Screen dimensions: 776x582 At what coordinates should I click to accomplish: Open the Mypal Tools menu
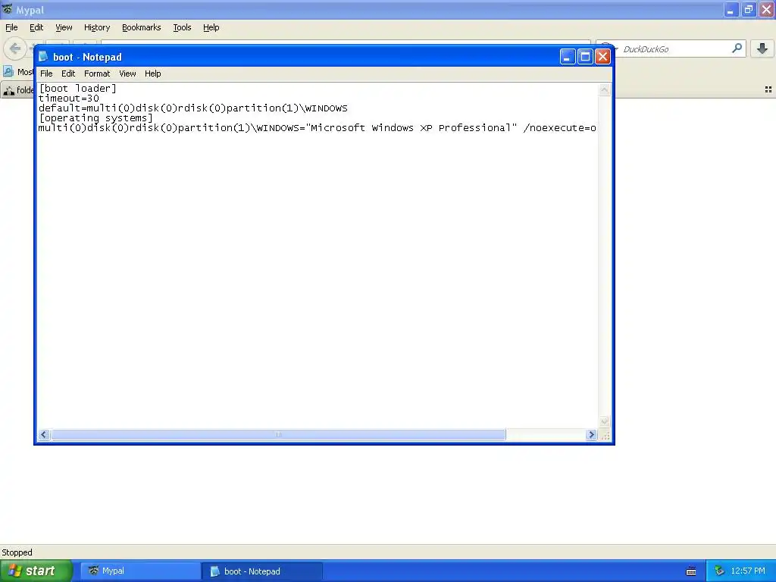pyautogui.click(x=182, y=27)
